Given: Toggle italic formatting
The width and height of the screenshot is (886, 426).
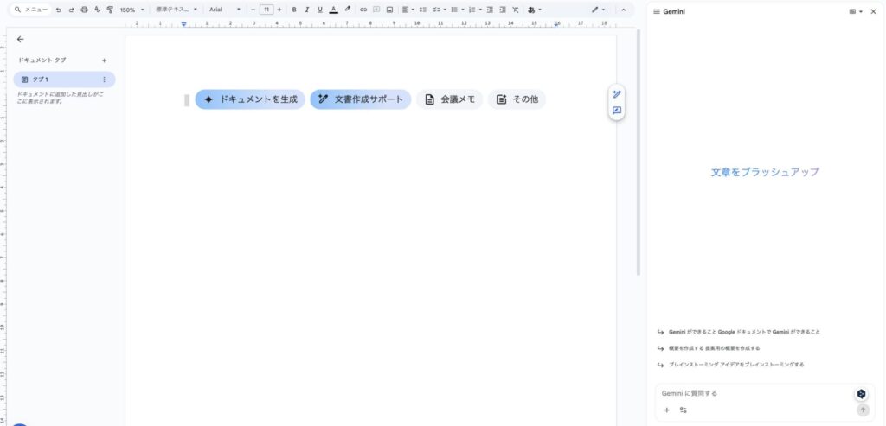Looking at the screenshot, I should 307,10.
